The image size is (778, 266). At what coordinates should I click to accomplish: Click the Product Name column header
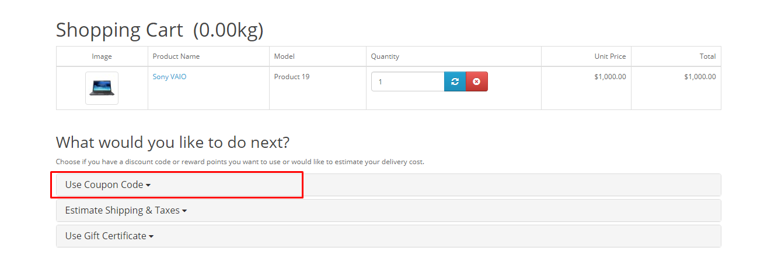[176, 56]
